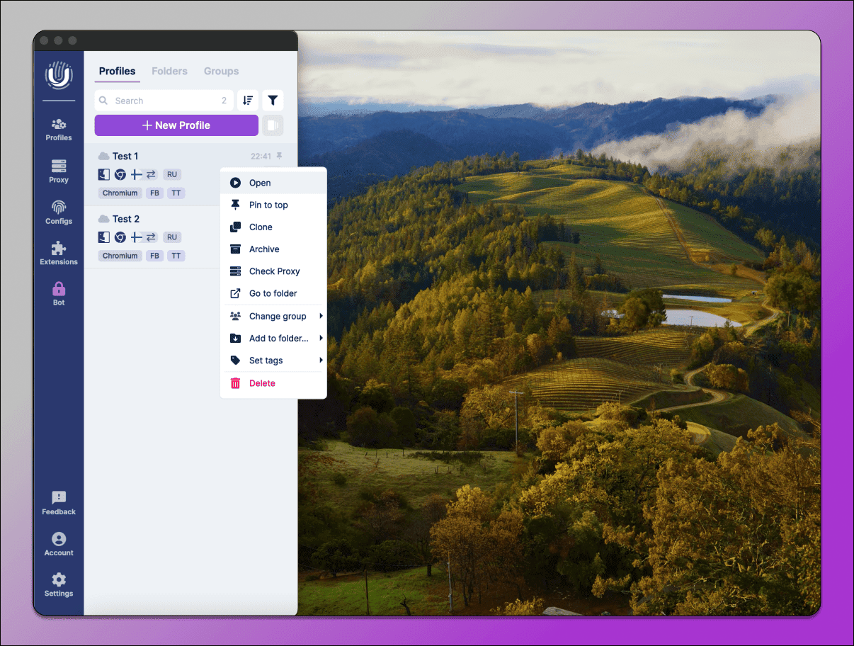Click the flag icon in Test 2 row
Image resolution: width=854 pixels, height=646 pixels.
pyautogui.click(x=137, y=237)
